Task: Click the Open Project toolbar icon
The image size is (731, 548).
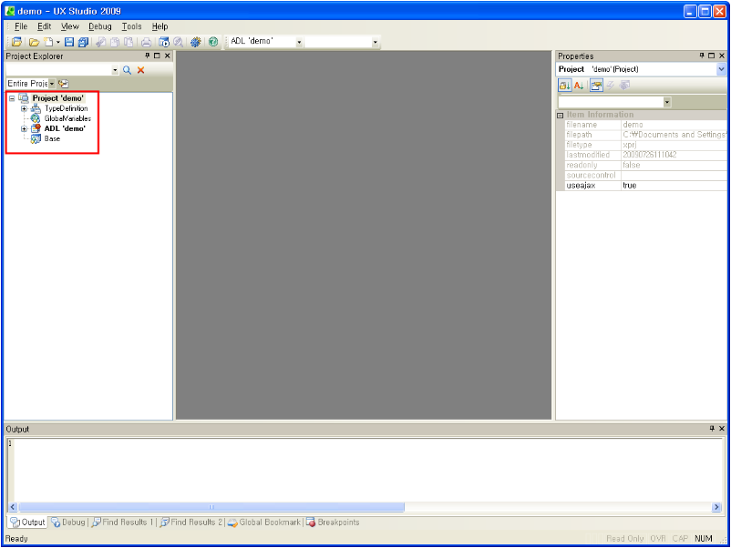Action: 16,42
